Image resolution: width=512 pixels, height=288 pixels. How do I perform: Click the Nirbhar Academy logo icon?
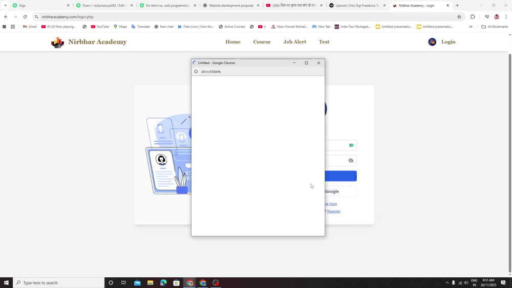[58, 42]
